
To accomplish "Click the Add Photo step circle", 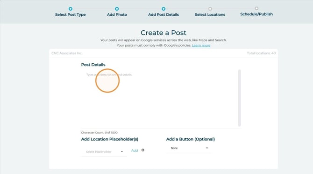I will tap(117, 9).
